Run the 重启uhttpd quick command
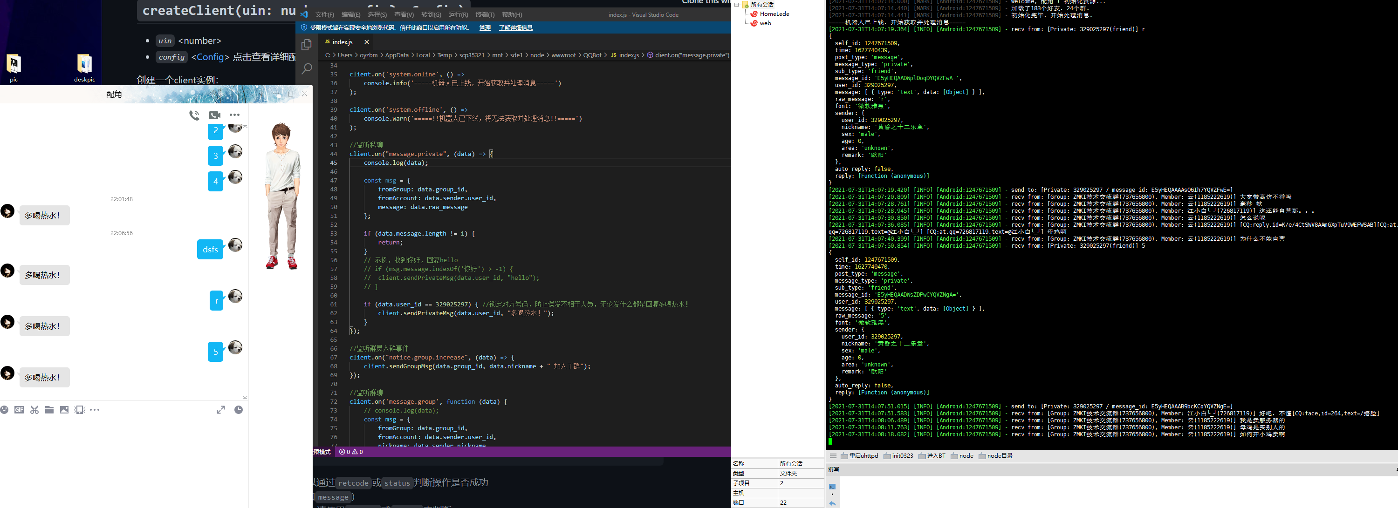Screen dimensions: 1398x508 860,456
